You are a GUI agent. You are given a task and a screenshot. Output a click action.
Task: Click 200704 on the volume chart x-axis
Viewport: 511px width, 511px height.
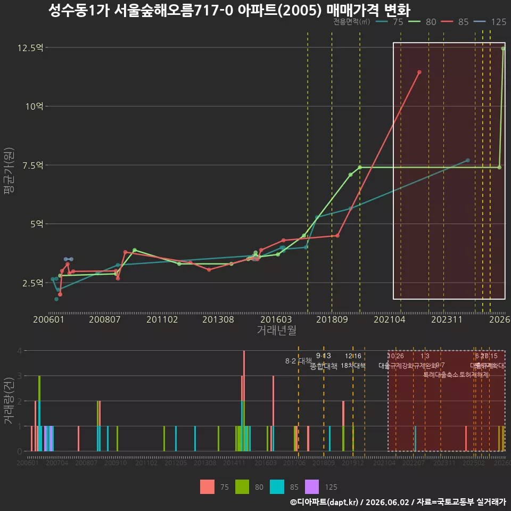[57, 463]
